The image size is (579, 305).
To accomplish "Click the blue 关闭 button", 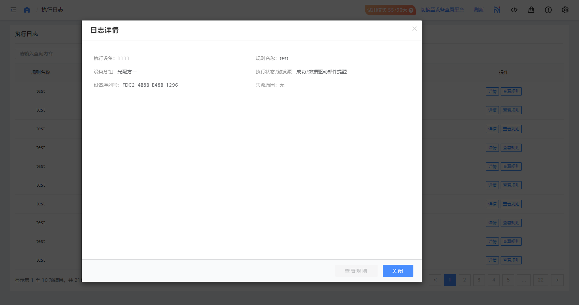I will [x=398, y=271].
